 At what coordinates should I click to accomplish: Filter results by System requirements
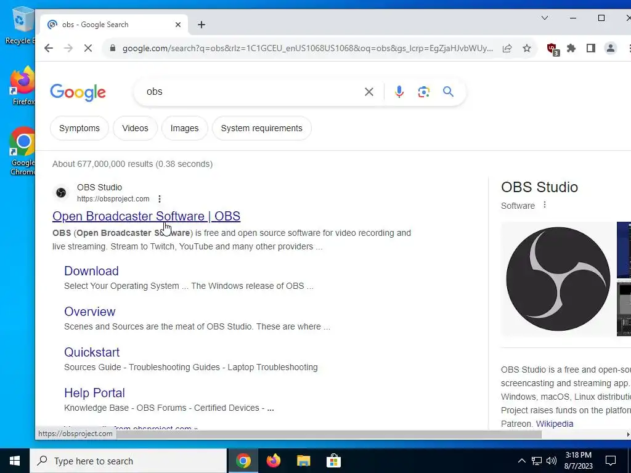(261, 128)
